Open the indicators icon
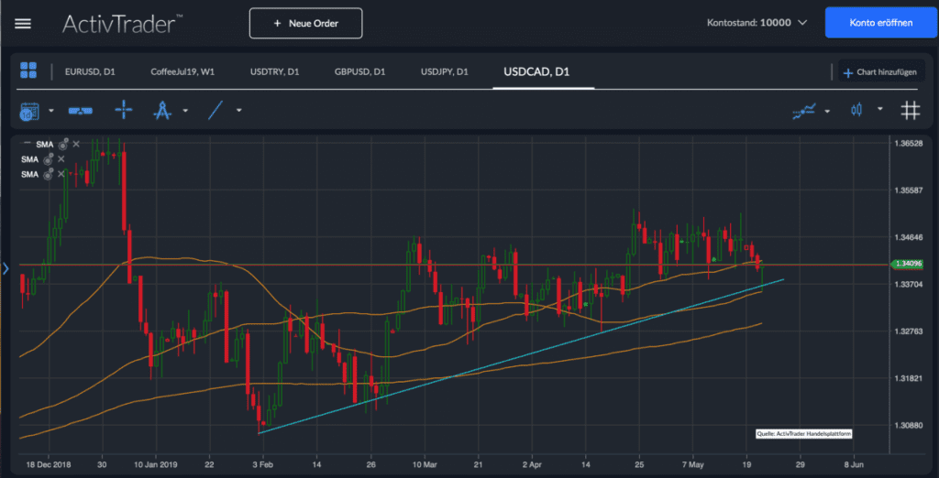939x478 pixels. point(804,111)
